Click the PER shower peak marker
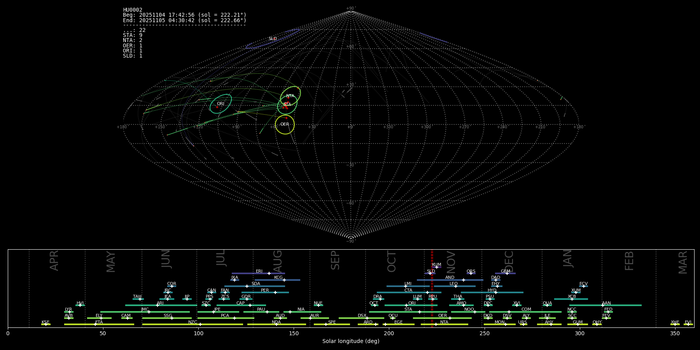This screenshot has height=350, width=700. [x=275, y=292]
